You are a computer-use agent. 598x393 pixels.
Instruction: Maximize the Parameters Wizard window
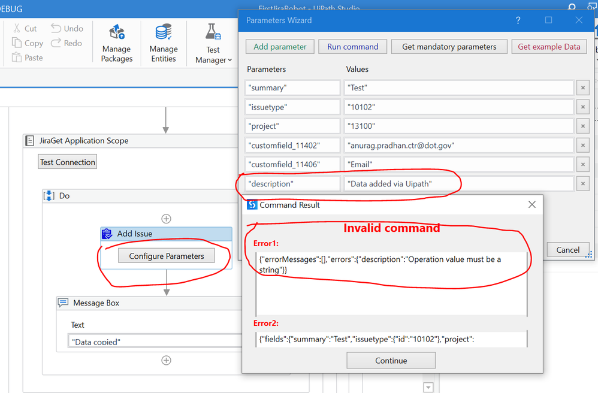click(x=548, y=20)
